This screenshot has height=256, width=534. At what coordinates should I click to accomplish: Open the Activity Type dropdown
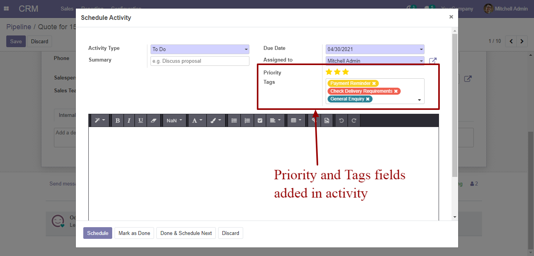(x=200, y=49)
